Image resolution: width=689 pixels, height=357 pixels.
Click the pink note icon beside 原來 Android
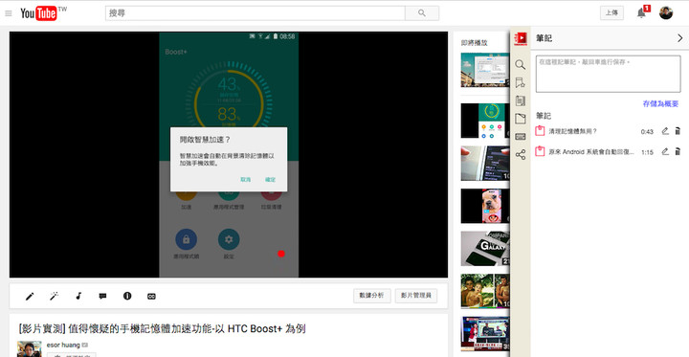click(540, 151)
